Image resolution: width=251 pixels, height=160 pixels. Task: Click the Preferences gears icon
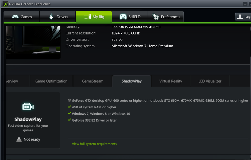click(x=155, y=17)
